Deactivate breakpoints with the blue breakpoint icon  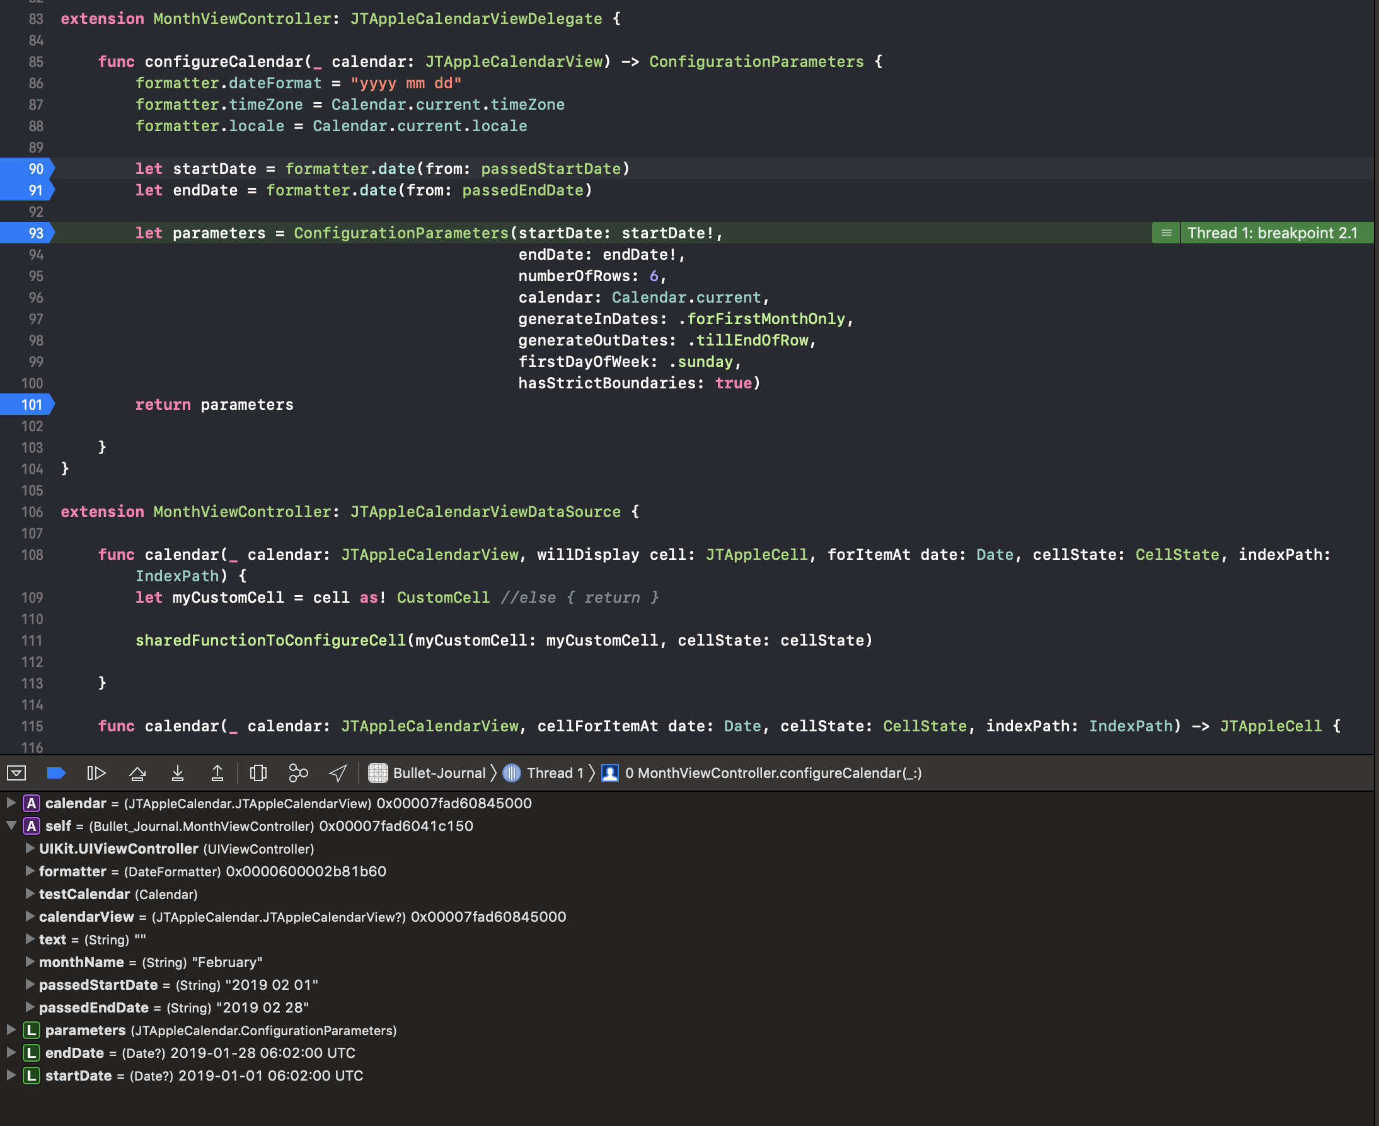point(56,772)
